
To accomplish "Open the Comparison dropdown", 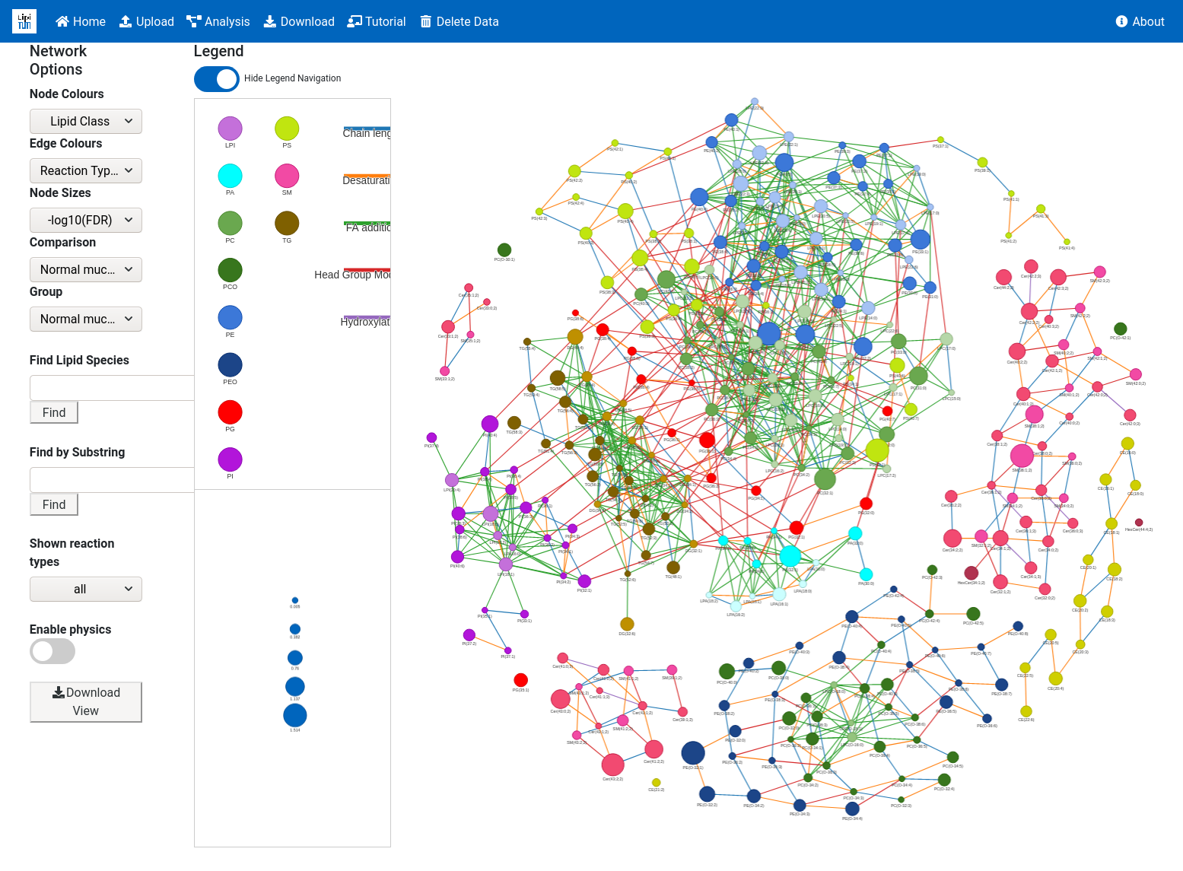I will (86, 269).
